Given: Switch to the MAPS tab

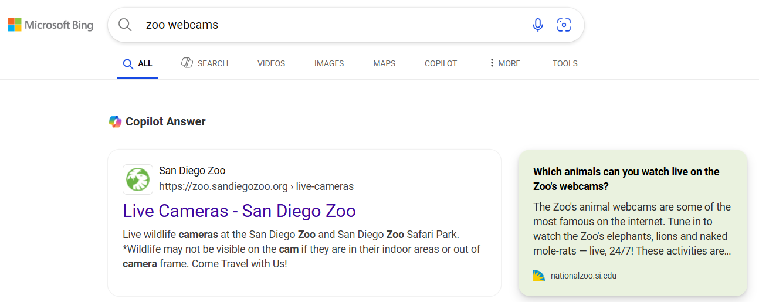Looking at the screenshot, I should [x=384, y=63].
